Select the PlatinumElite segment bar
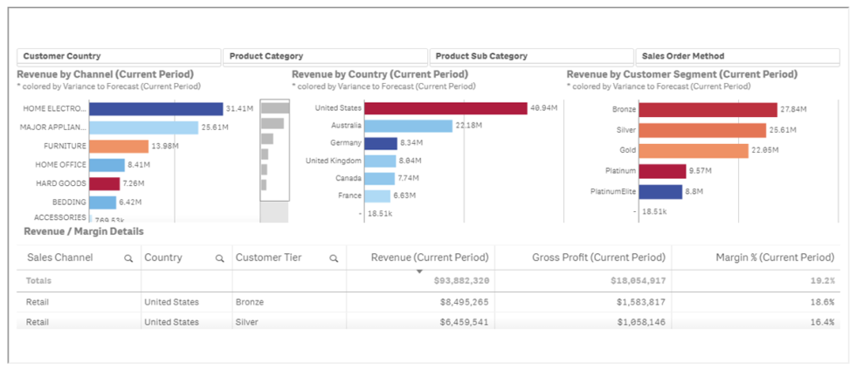The image size is (856, 371). 660,192
